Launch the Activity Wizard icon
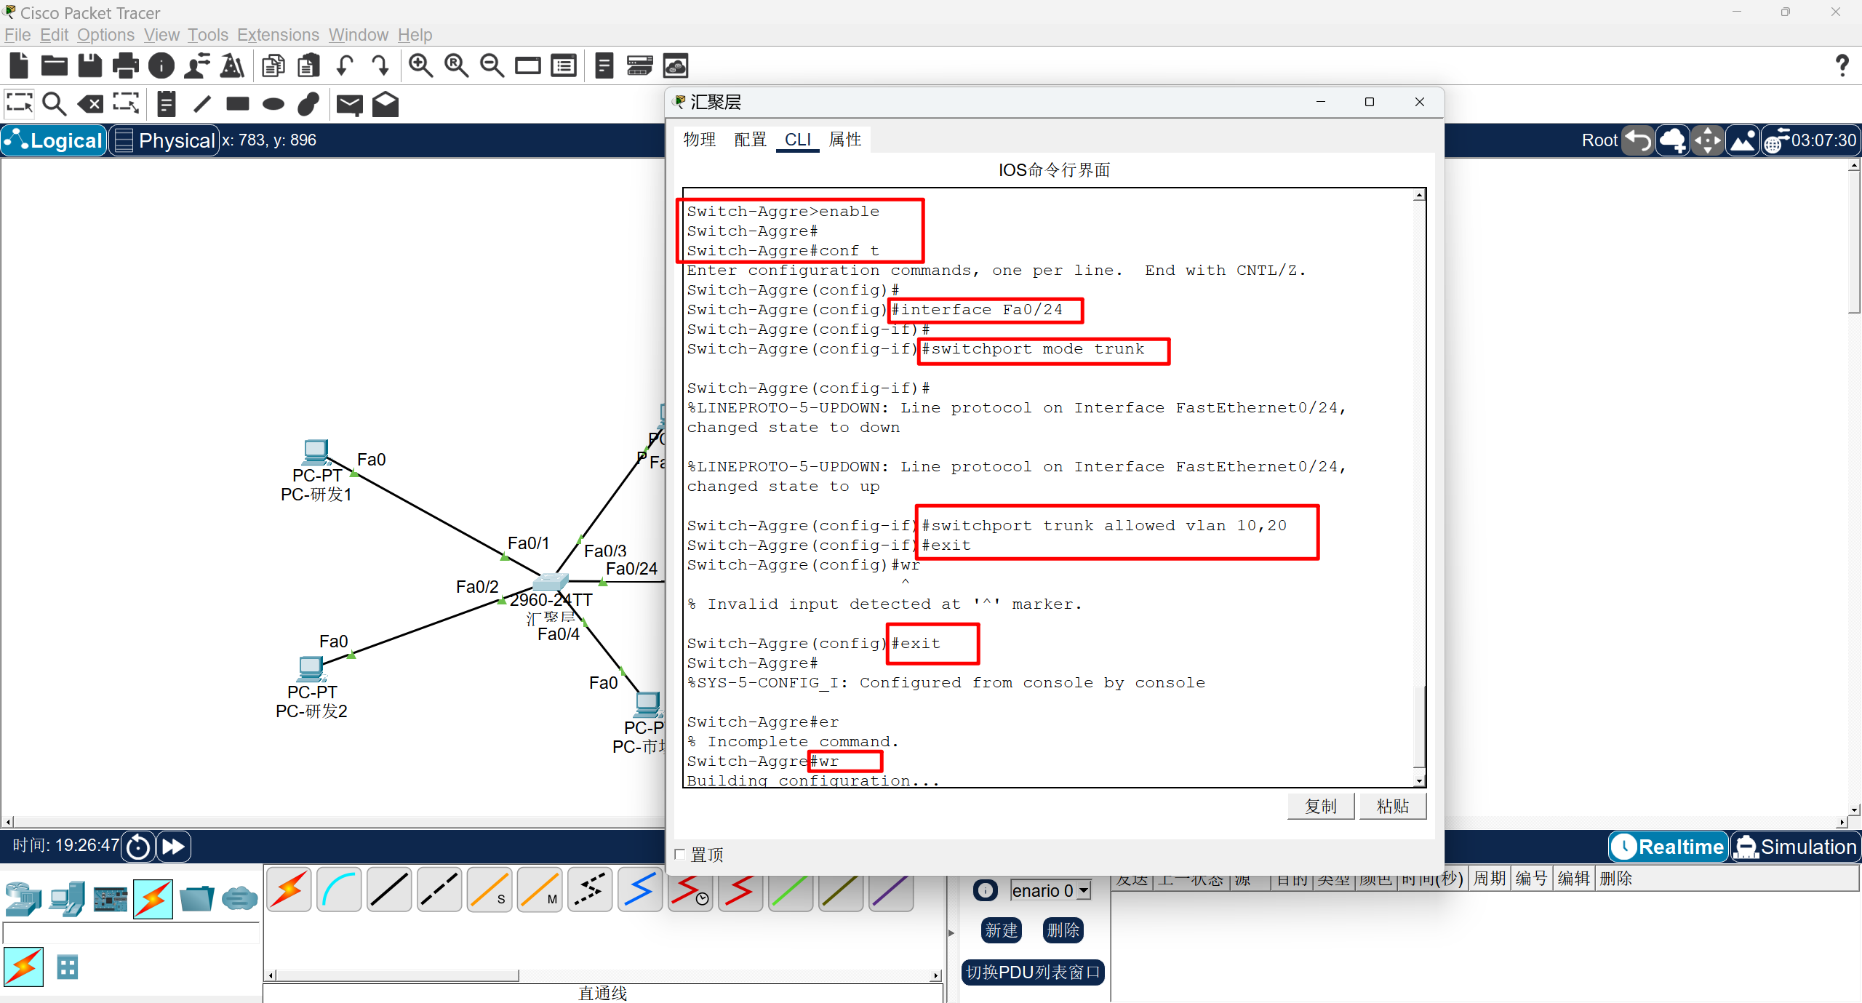 pyautogui.click(x=233, y=66)
